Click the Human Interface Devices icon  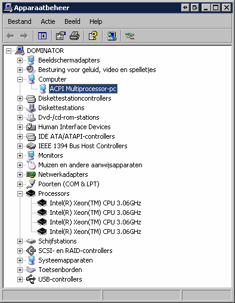(x=31, y=127)
